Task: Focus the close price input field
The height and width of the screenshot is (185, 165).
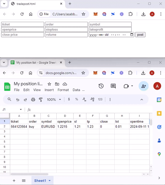Action: coord(23,35)
